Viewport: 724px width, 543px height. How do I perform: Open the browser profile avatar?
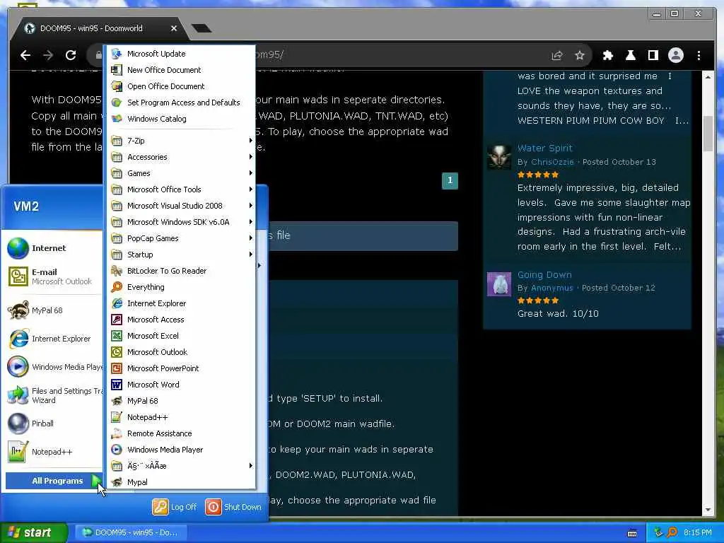675,55
